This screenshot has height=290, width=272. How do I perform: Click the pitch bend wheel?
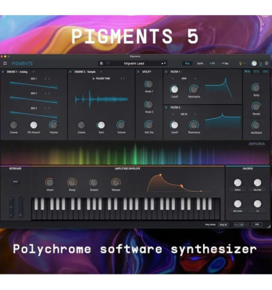coord(11,207)
